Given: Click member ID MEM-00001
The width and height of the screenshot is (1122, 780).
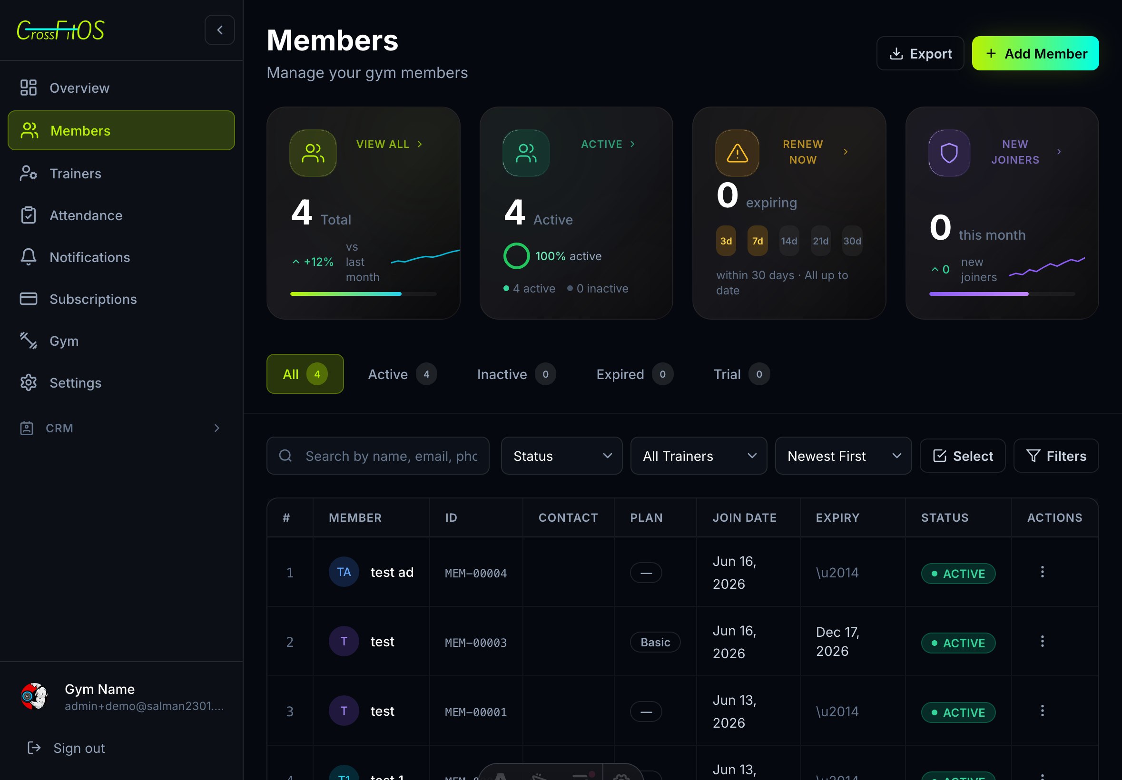Looking at the screenshot, I should tap(475, 712).
